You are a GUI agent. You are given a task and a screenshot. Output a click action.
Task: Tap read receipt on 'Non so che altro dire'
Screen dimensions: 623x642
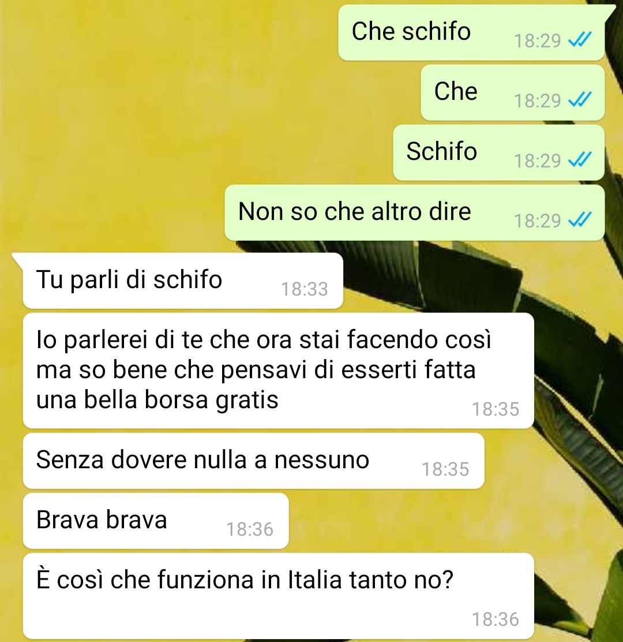coord(580,221)
